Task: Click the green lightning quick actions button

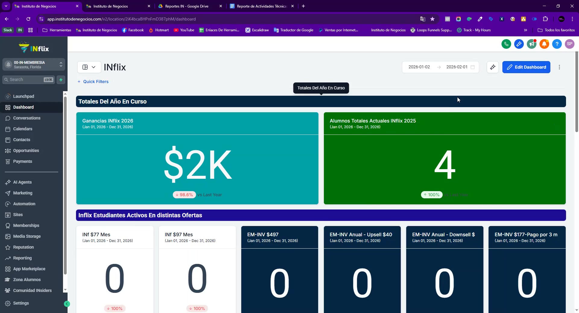Action: (61, 80)
